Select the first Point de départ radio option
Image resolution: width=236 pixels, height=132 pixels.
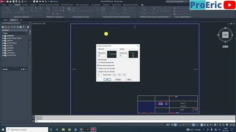(x=98, y=62)
